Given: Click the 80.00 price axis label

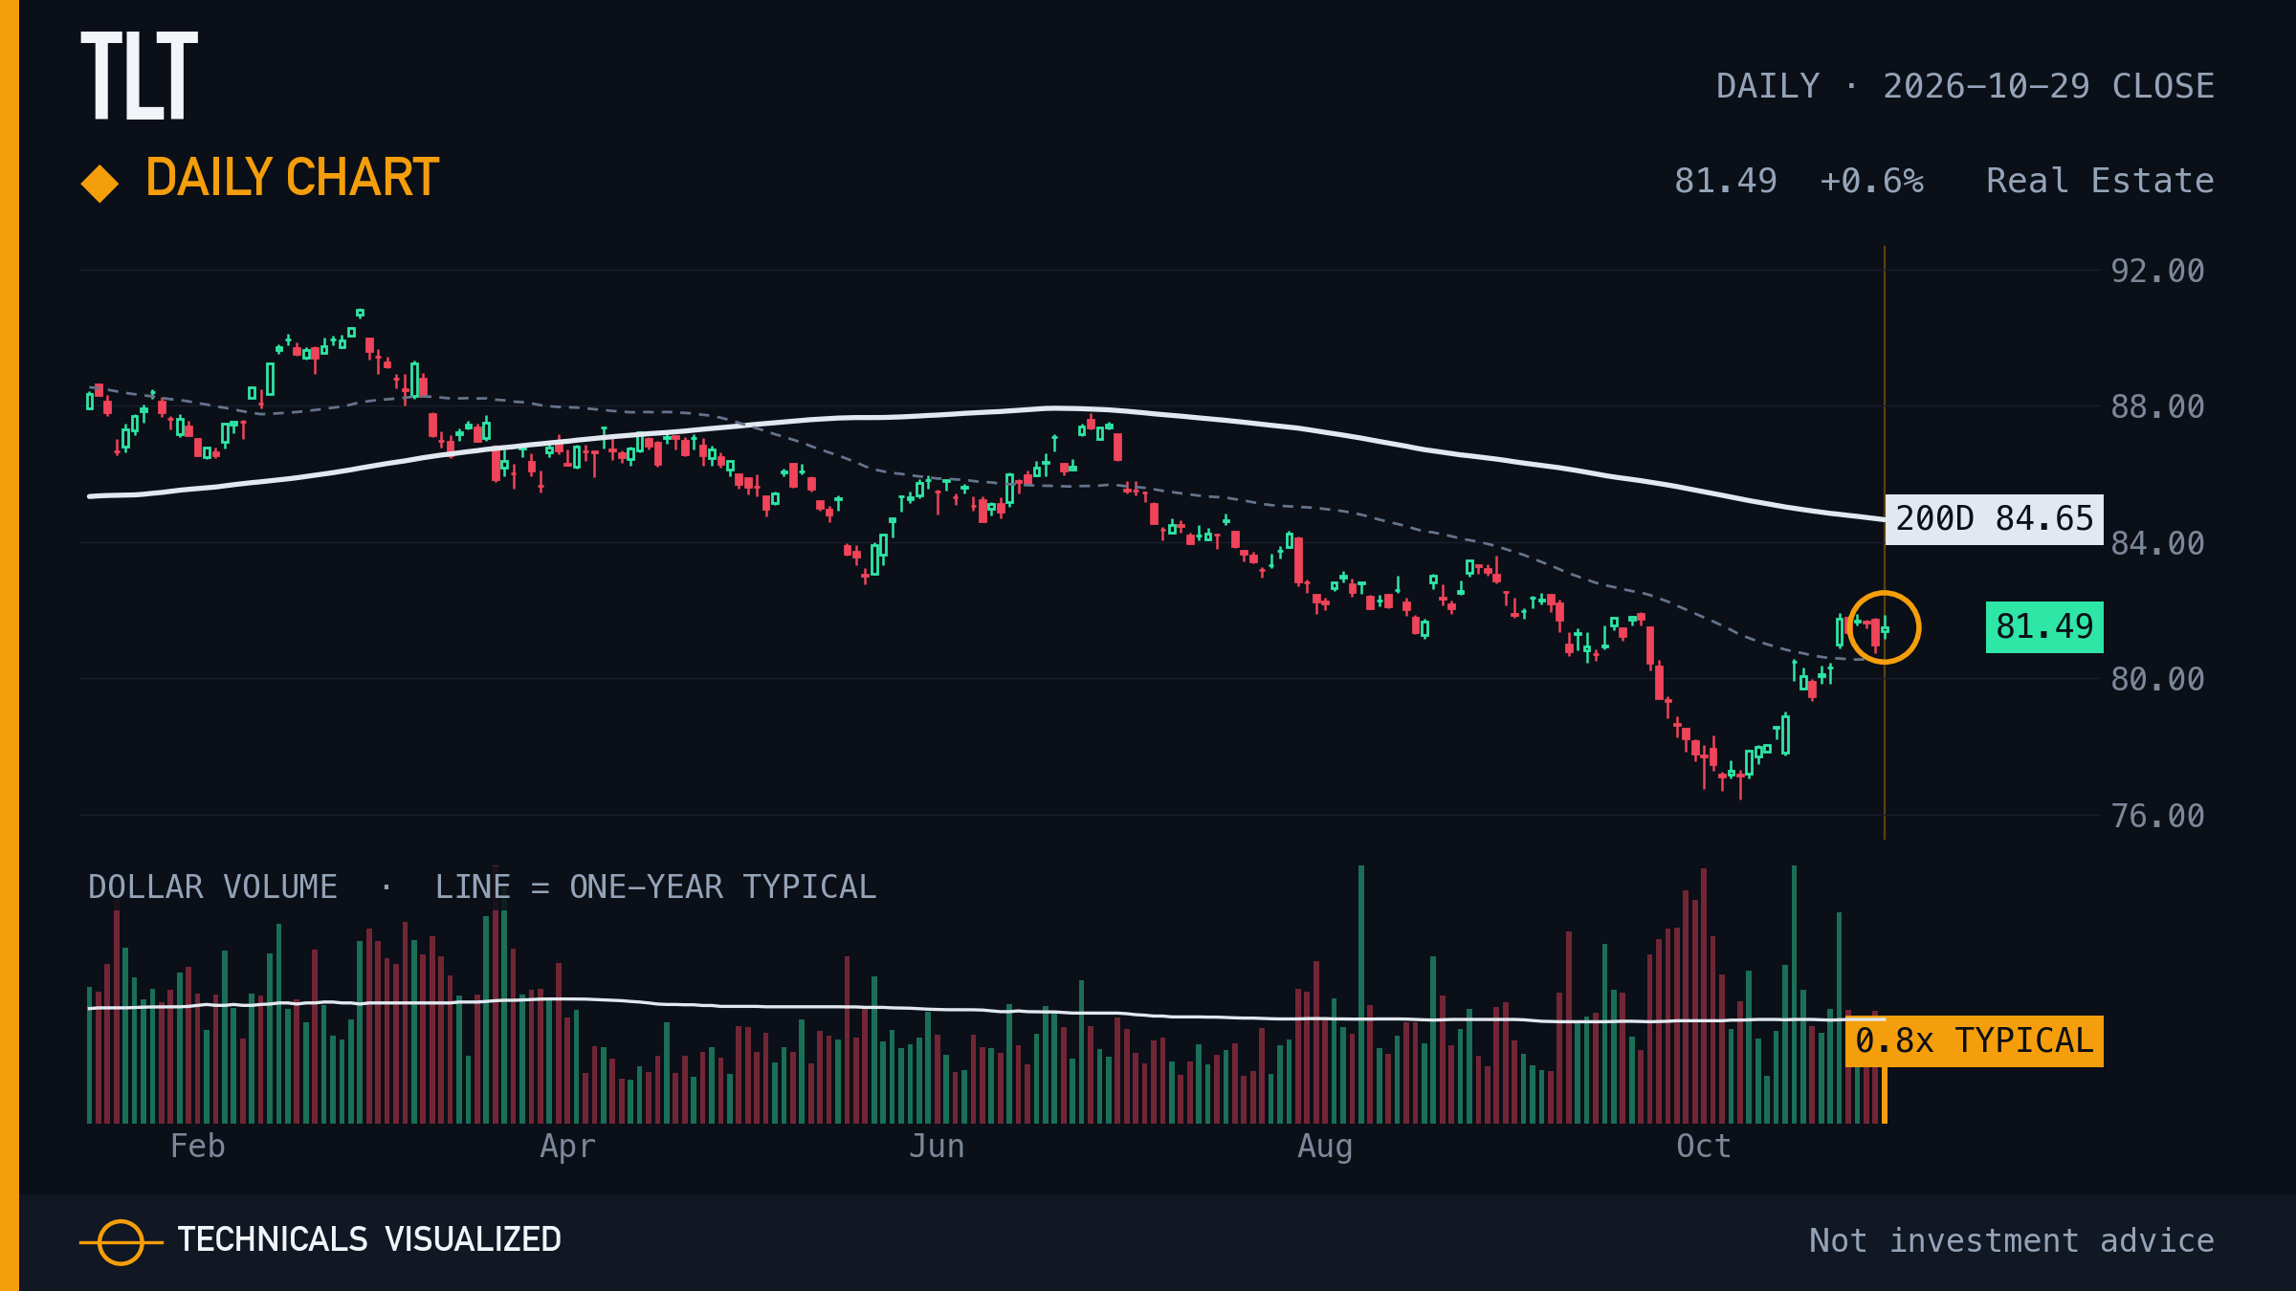Looking at the screenshot, I should [x=2158, y=680].
